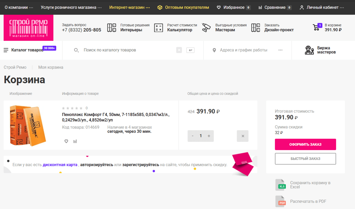
Task: Remove Пеноплэкс item from cart
Action: (x=243, y=136)
